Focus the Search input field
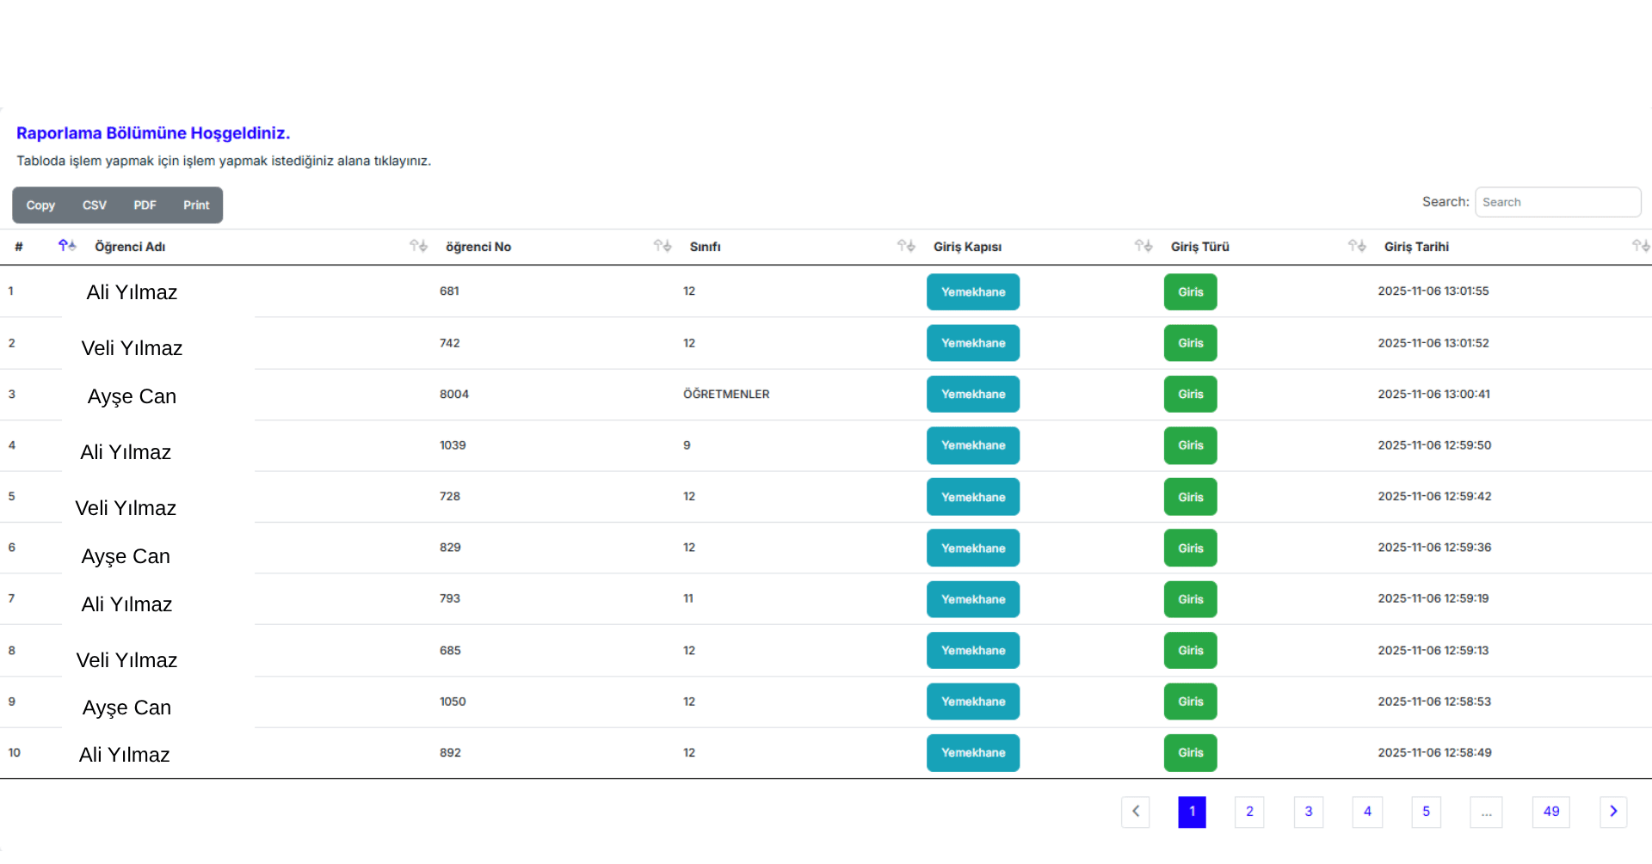The height and width of the screenshot is (864, 1652). 1557,202
